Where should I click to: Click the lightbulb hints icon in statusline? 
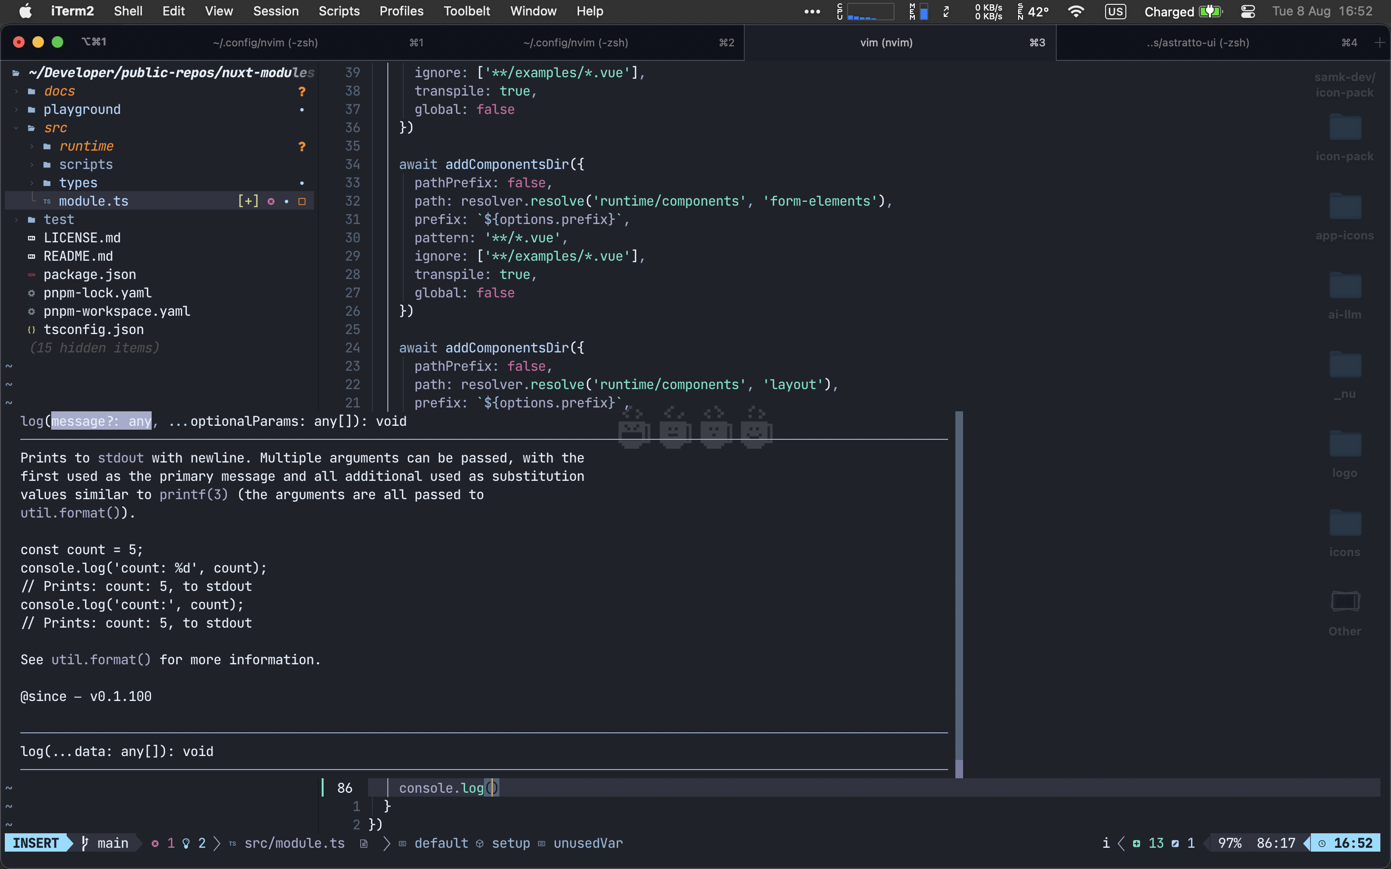[186, 843]
